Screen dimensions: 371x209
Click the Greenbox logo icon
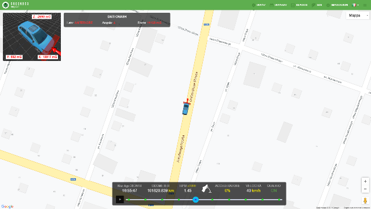point(5,5)
